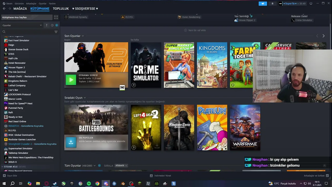
Task: Go to the MAĞAZA tab
Action: point(20,9)
